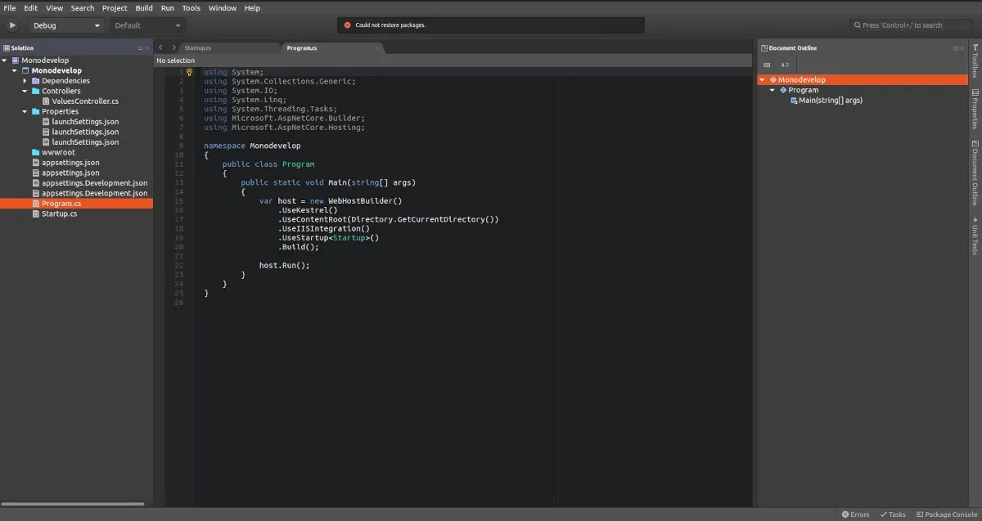Viewport: 982px width, 521px height.
Task: Click the search field in the top bar
Action: [911, 25]
